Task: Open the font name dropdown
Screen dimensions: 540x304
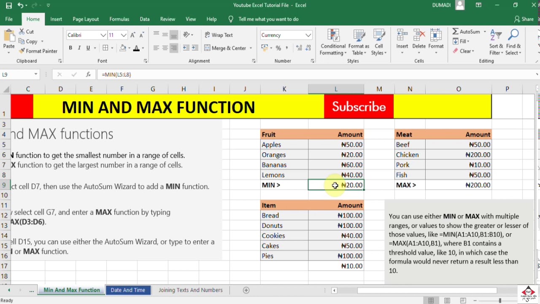Action: 103,35
